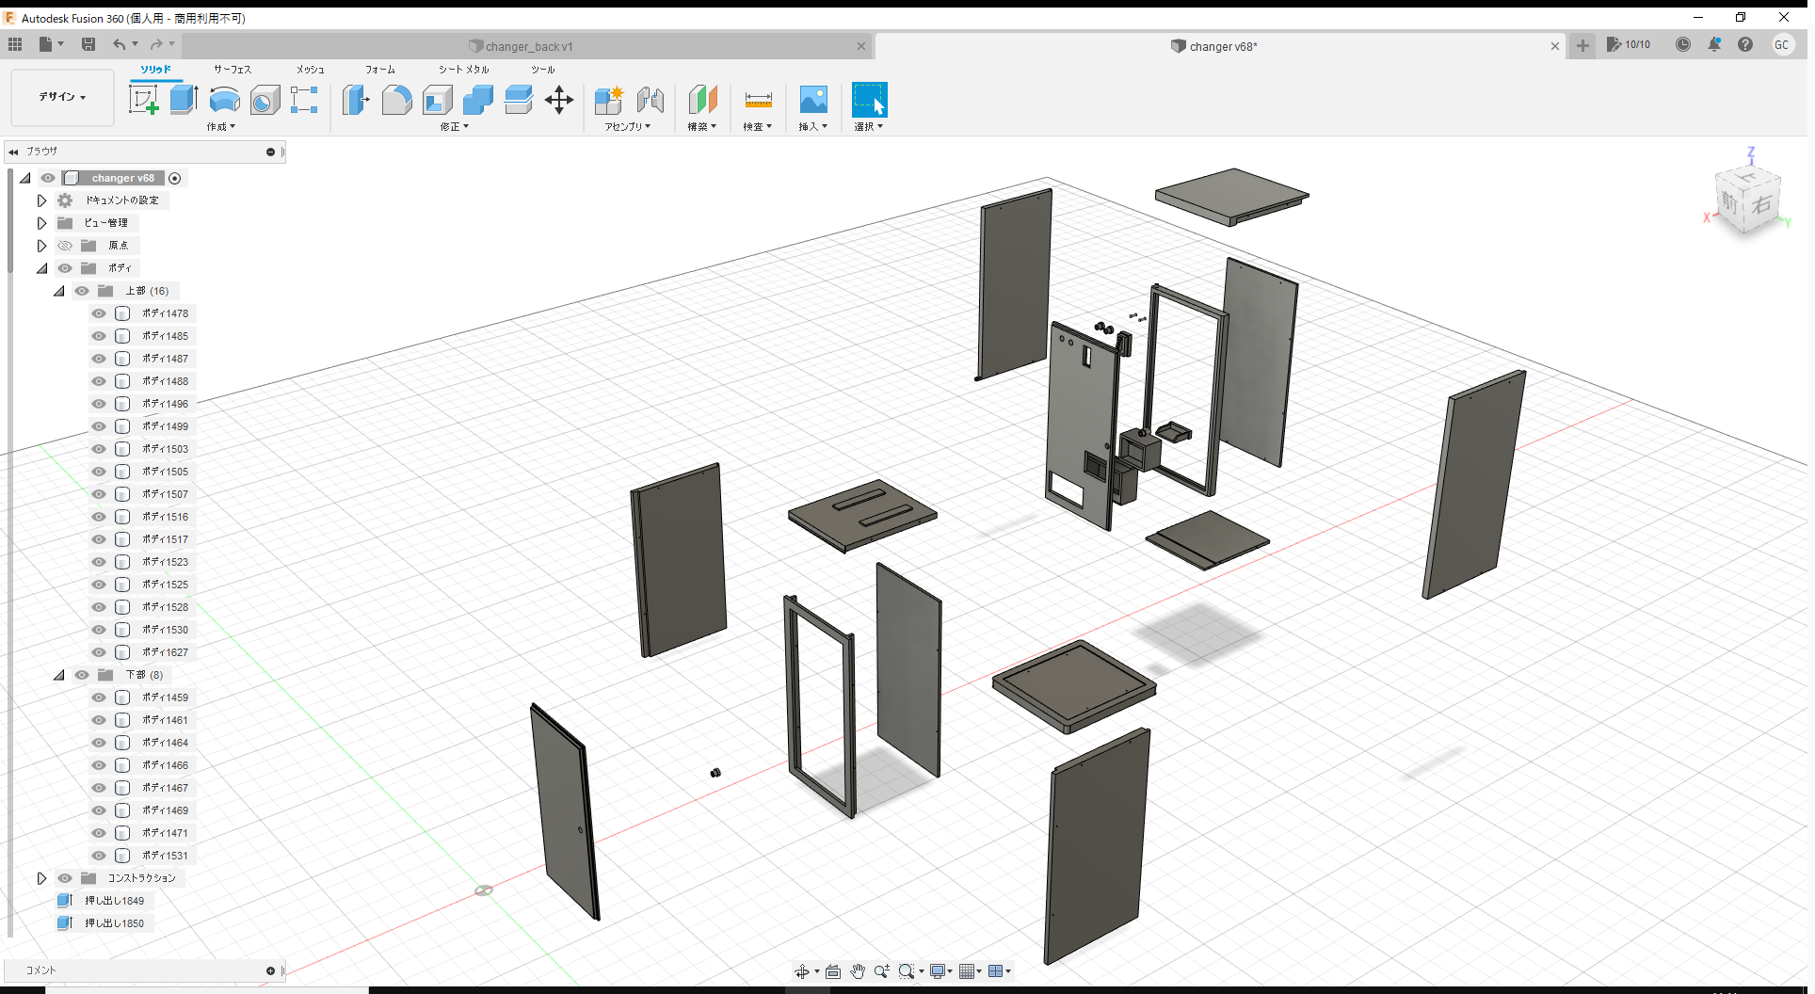
Task: Show the 原点 folder visibility
Action: click(65, 245)
